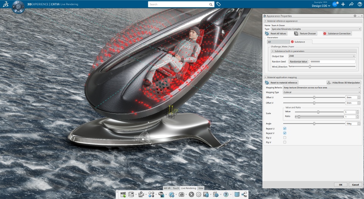Open dropdown arrow beside the camera icon

(186, 194)
